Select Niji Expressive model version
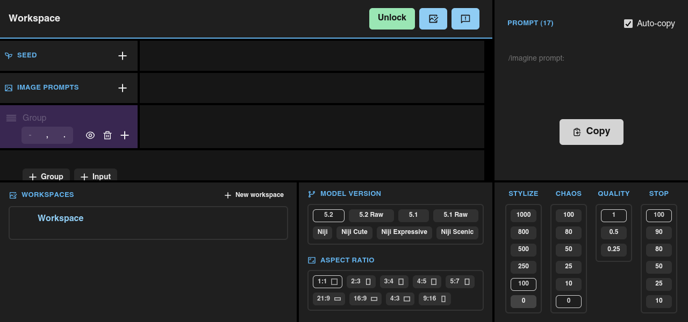 click(x=404, y=232)
